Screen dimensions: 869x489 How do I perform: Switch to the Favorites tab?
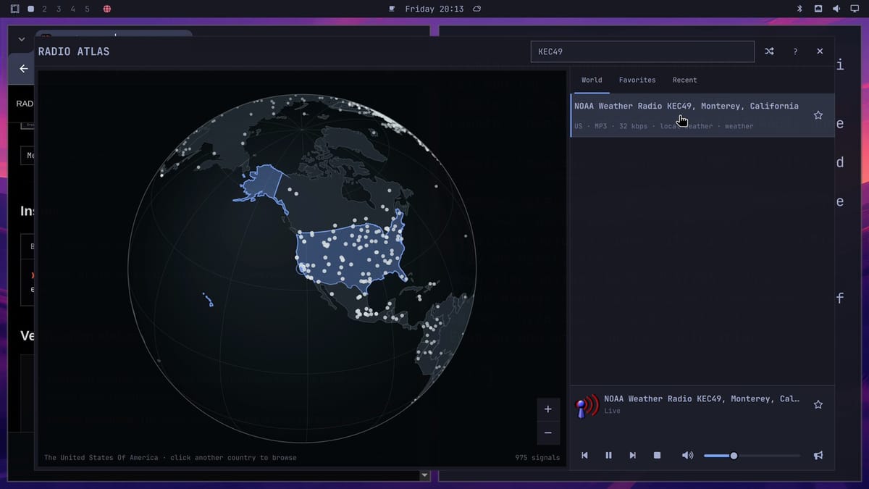pos(637,80)
